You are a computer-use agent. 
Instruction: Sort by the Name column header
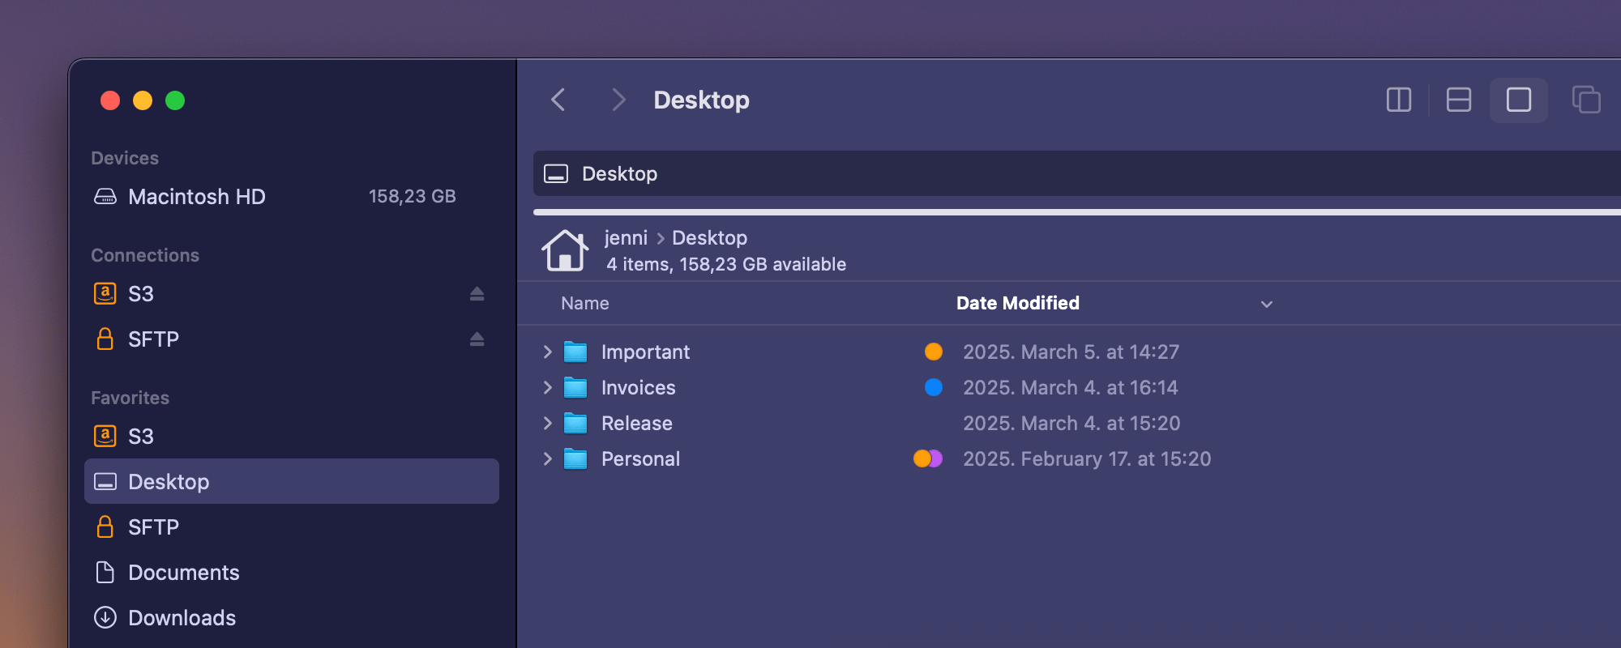coord(585,303)
